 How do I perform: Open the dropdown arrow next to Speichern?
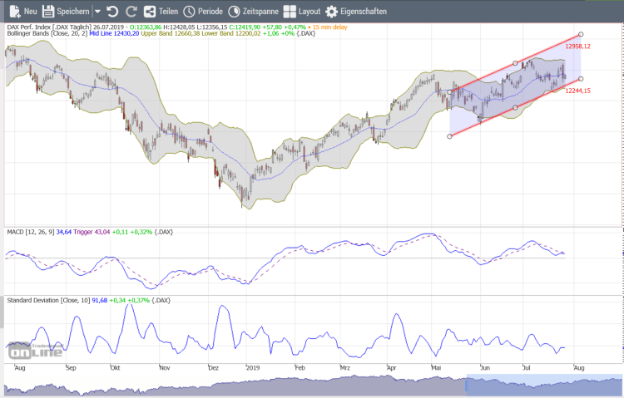coord(97,12)
